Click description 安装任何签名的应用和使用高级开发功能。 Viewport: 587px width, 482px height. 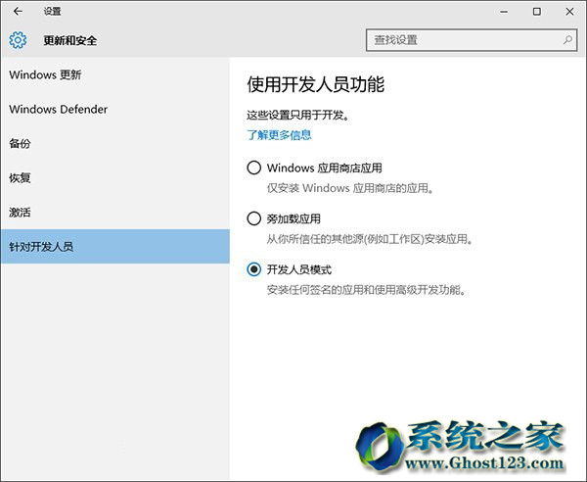[x=367, y=290]
